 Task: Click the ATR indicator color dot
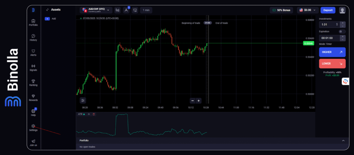click(84, 114)
